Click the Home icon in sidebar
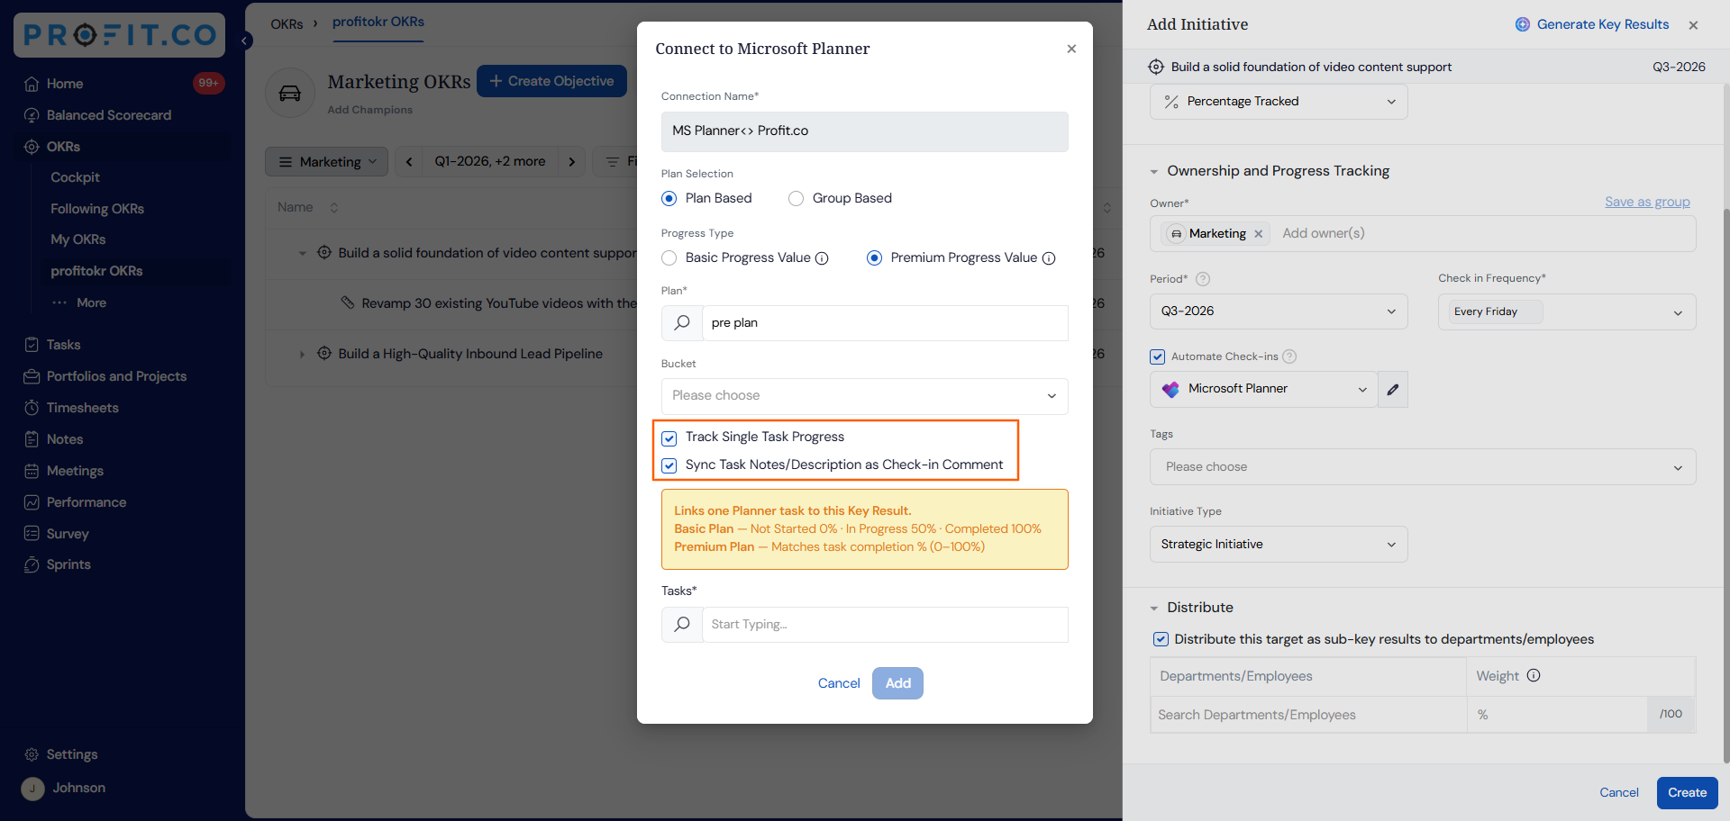The width and height of the screenshot is (1730, 821). point(32,84)
